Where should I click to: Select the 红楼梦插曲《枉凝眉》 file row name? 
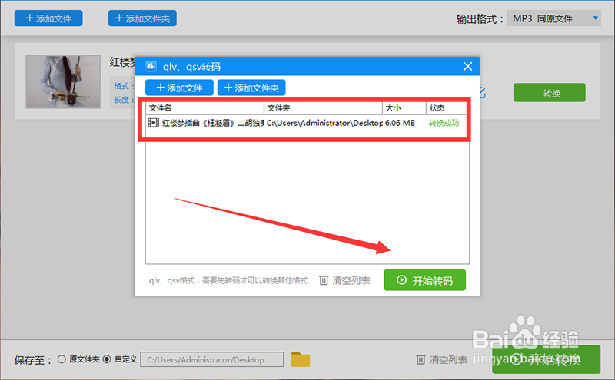pyautogui.click(x=213, y=123)
